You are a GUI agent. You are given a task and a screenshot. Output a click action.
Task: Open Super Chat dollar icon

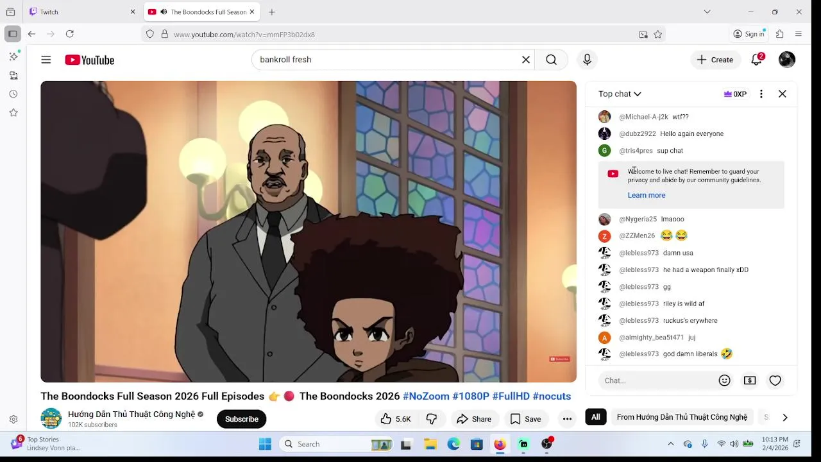point(750,381)
